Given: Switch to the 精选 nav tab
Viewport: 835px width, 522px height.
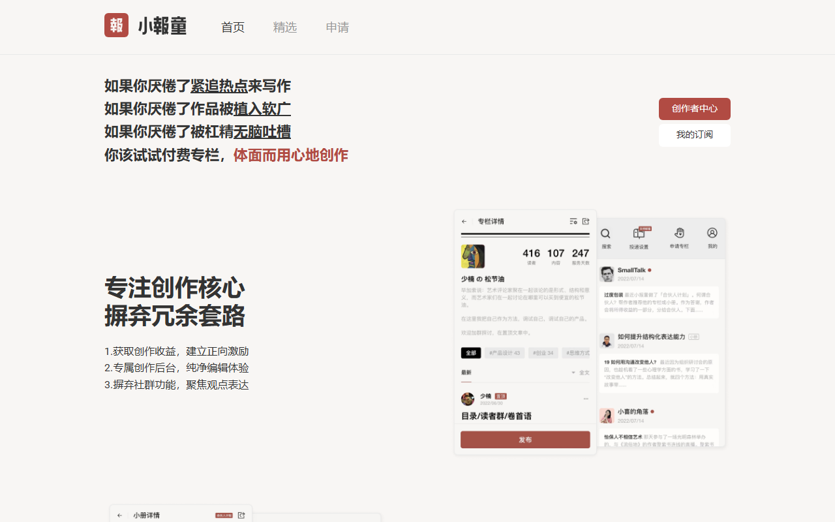Looking at the screenshot, I should pos(285,27).
